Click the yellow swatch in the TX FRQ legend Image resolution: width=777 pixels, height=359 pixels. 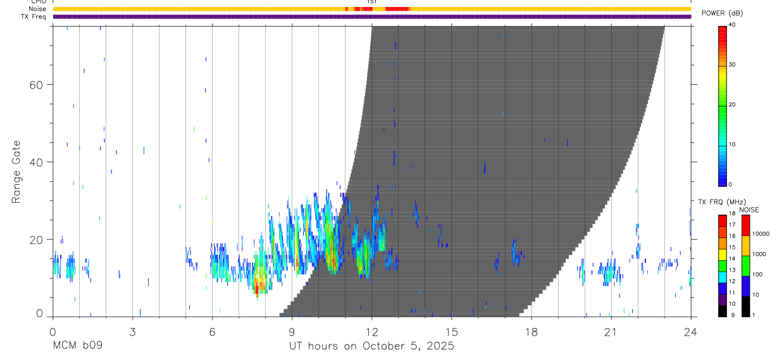[x=723, y=255]
